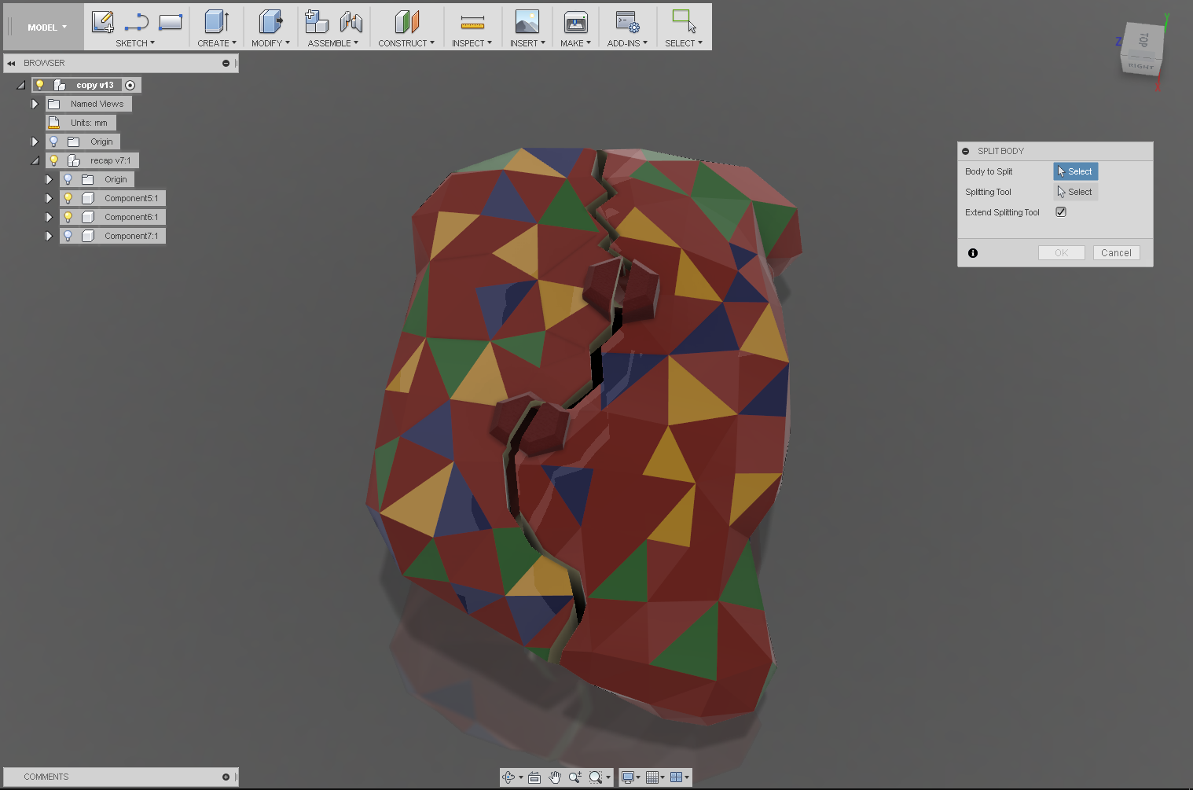
Task: Toggle visibility bulb for Component6:1
Action: point(68,217)
